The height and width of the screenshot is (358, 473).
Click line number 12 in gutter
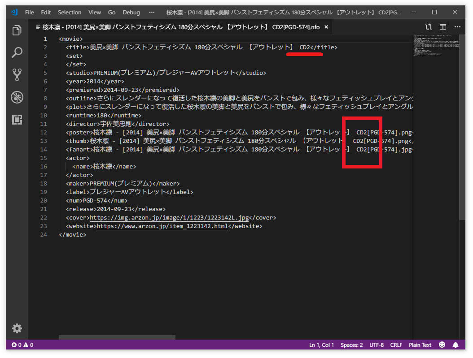point(44,133)
